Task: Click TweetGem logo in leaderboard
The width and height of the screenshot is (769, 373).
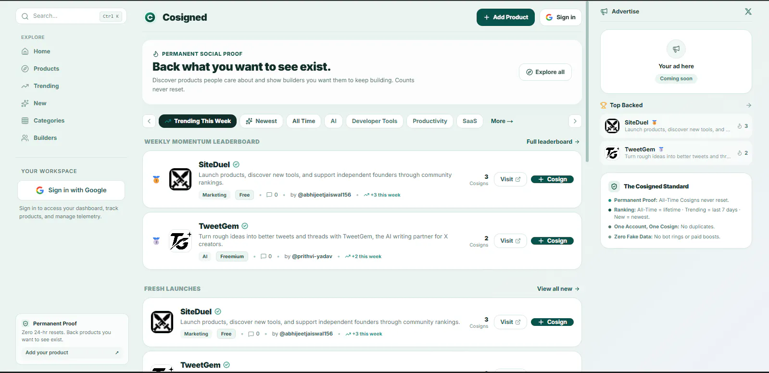Action: click(180, 241)
